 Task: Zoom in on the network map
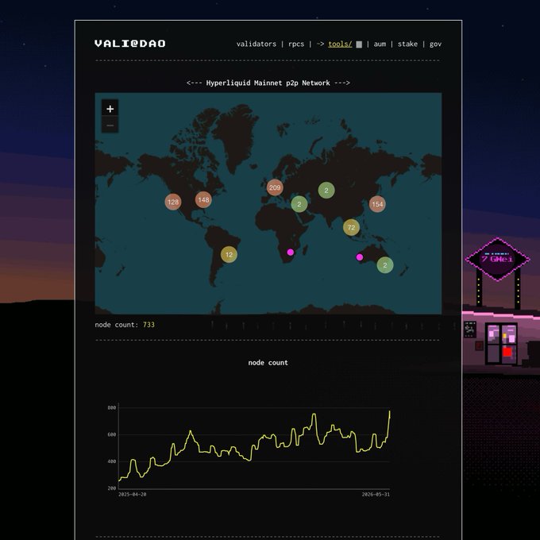(x=110, y=109)
